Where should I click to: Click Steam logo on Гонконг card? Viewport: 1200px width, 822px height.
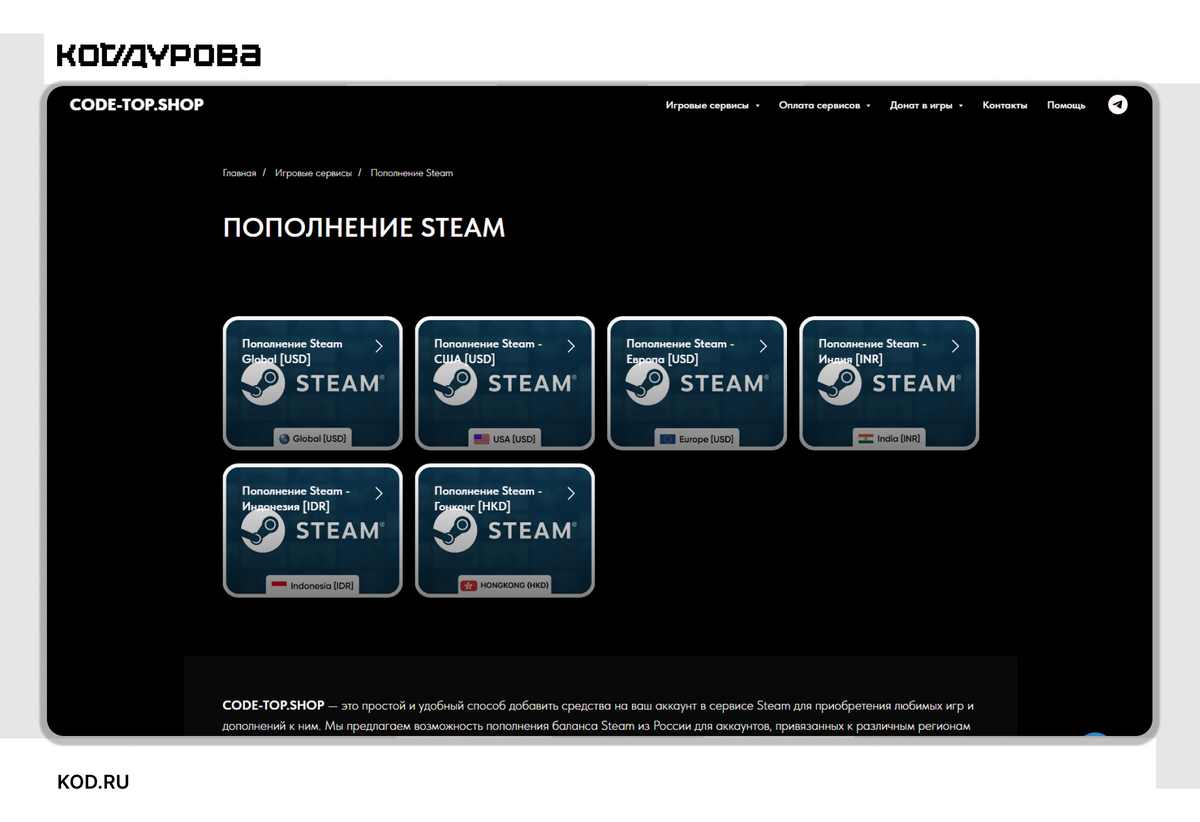[x=505, y=531]
